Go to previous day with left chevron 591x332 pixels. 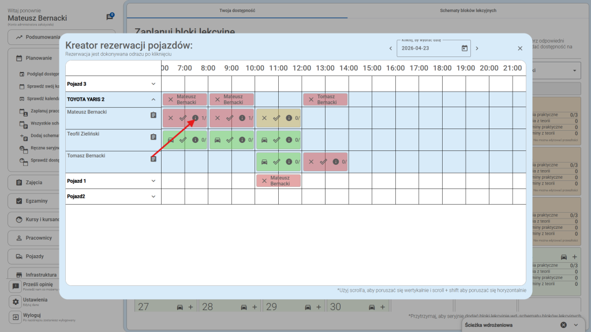[x=391, y=48]
